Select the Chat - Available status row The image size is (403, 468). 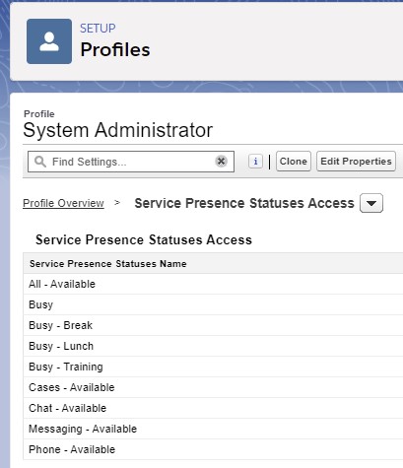(213, 408)
